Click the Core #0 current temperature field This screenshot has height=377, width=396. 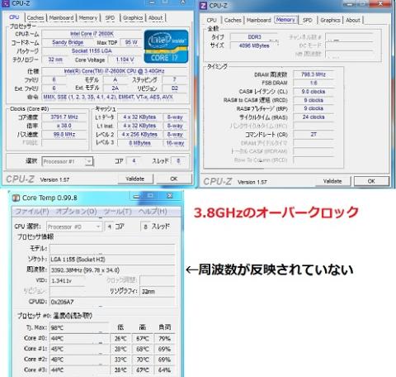pyautogui.click(x=79, y=338)
